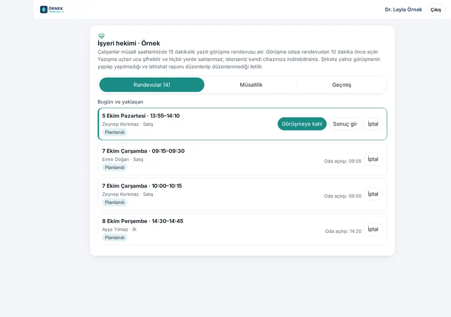This screenshot has height=317, width=451.
Task: Cancel the 10:00–10:15 appointment
Action: [373, 194]
